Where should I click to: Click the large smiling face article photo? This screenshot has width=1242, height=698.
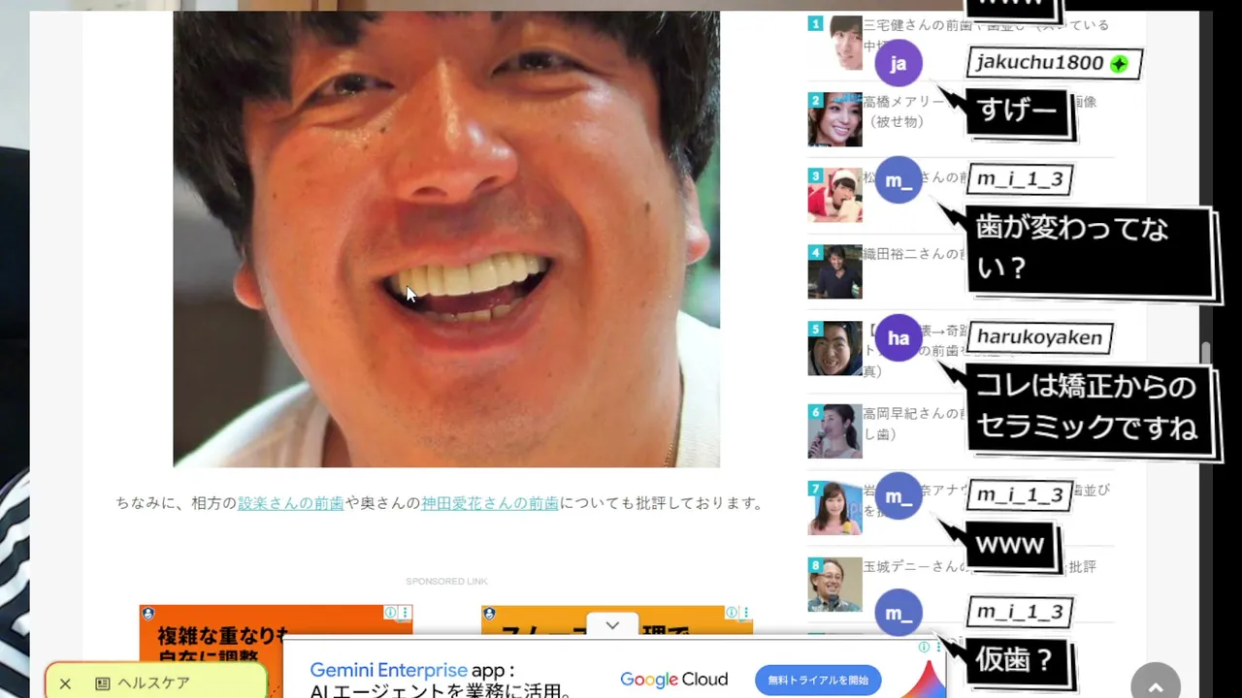point(446,238)
